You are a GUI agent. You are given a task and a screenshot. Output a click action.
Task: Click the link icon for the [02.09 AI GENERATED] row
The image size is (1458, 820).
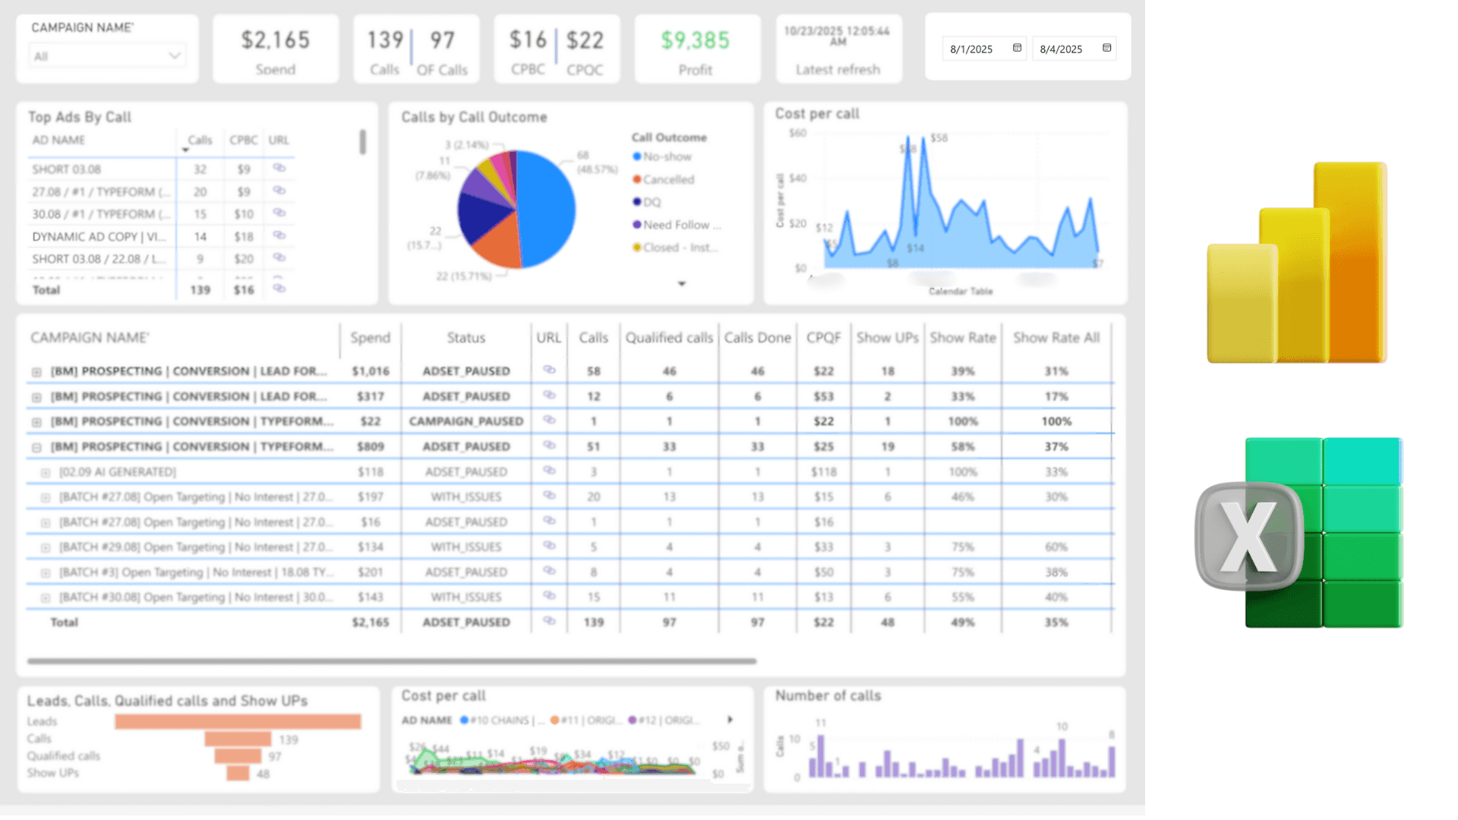pyautogui.click(x=549, y=471)
